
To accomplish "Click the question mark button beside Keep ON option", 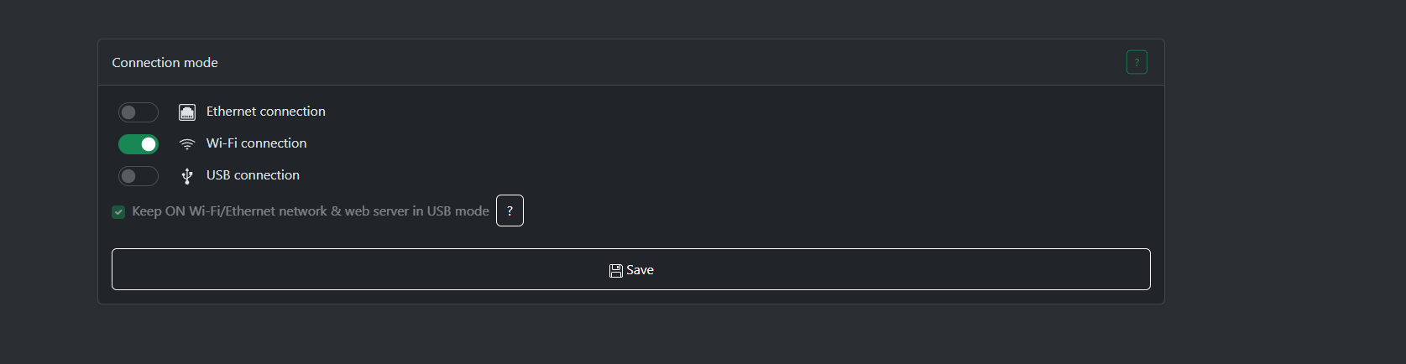I will click(510, 211).
